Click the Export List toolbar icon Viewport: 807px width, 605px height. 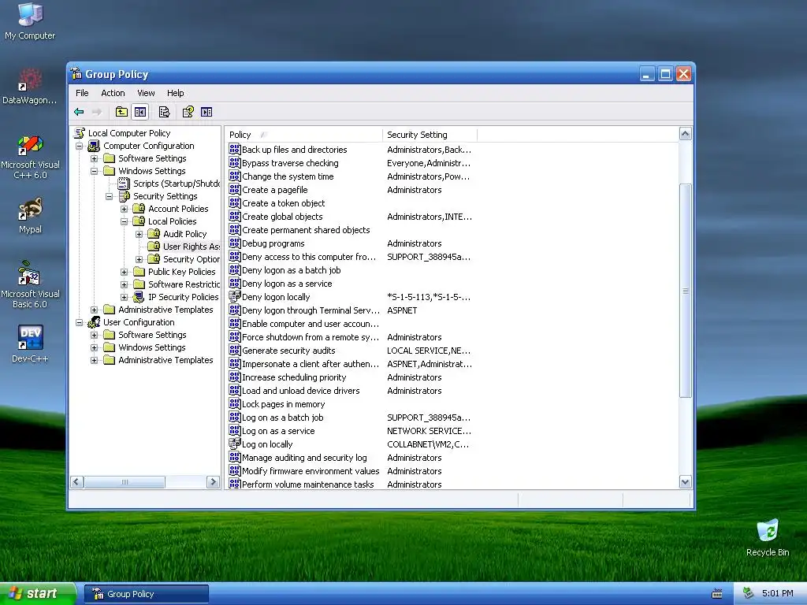(x=164, y=112)
